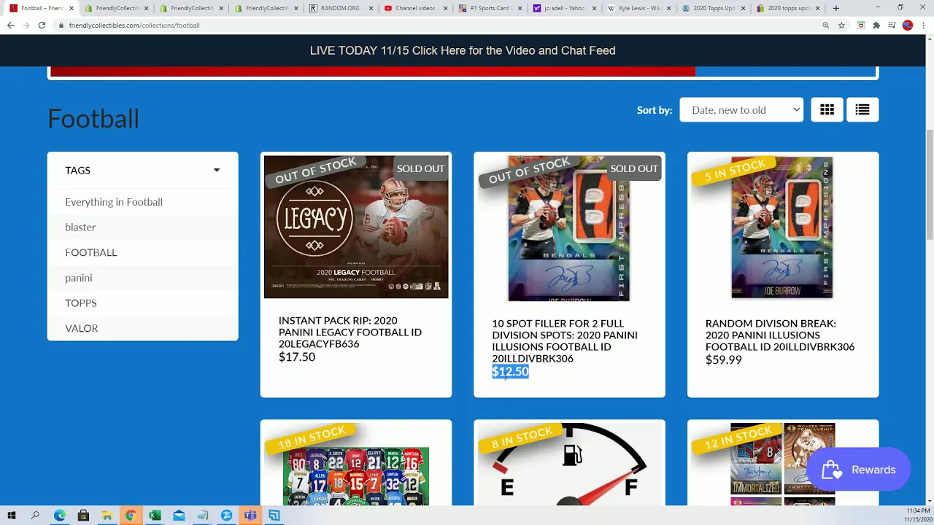The height and width of the screenshot is (525, 934).
Task: Open the jersey collage product with 18 in stock
Action: click(356, 474)
